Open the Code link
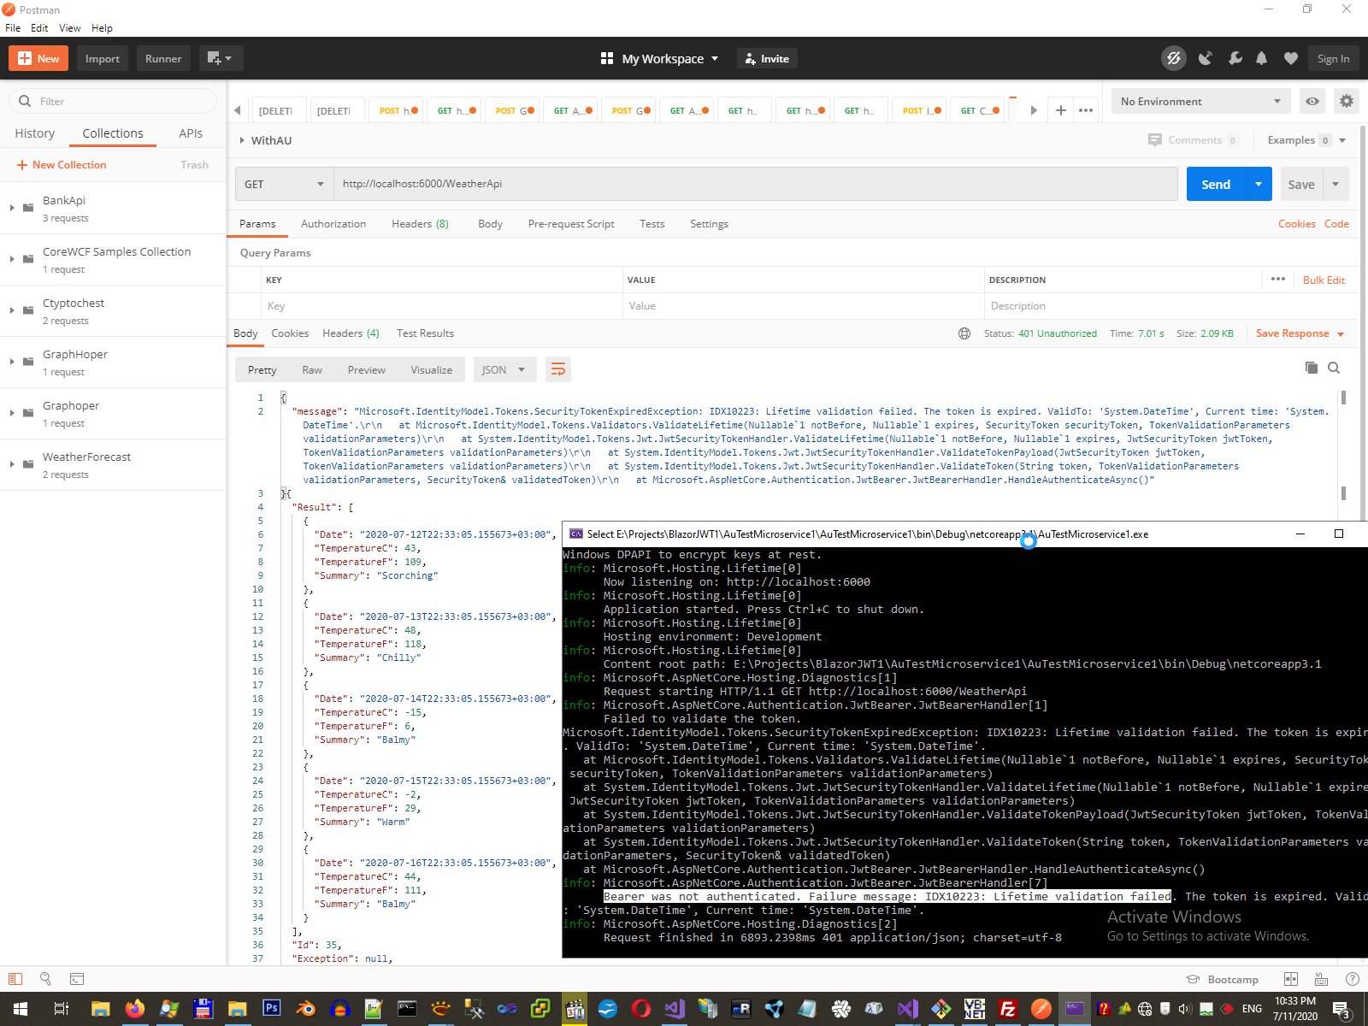Screen dimensions: 1368x1026 [x=1336, y=224]
